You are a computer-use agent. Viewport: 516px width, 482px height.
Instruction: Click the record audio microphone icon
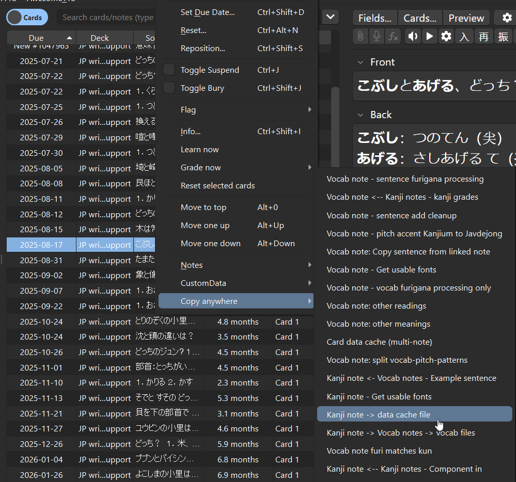coord(377,37)
